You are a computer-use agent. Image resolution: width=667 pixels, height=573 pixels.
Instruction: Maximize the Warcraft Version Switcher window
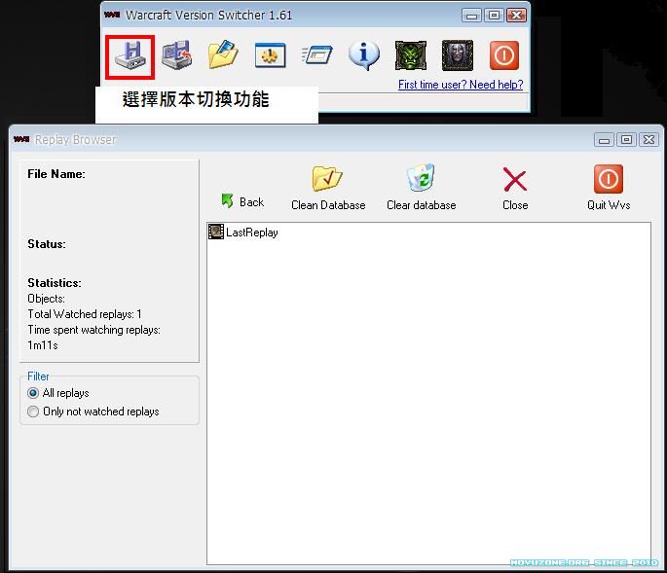tap(494, 16)
